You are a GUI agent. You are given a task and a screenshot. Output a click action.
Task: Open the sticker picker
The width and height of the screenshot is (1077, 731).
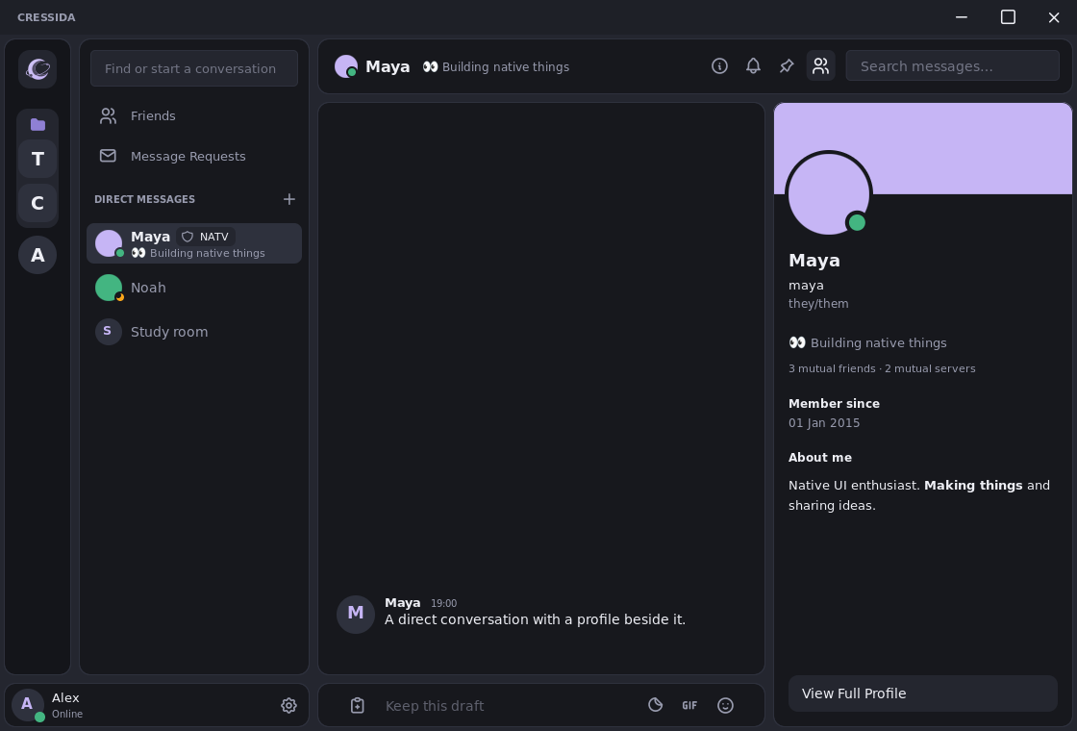coord(655,705)
